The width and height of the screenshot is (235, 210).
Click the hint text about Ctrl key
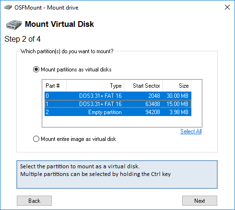pyautogui.click(x=95, y=174)
